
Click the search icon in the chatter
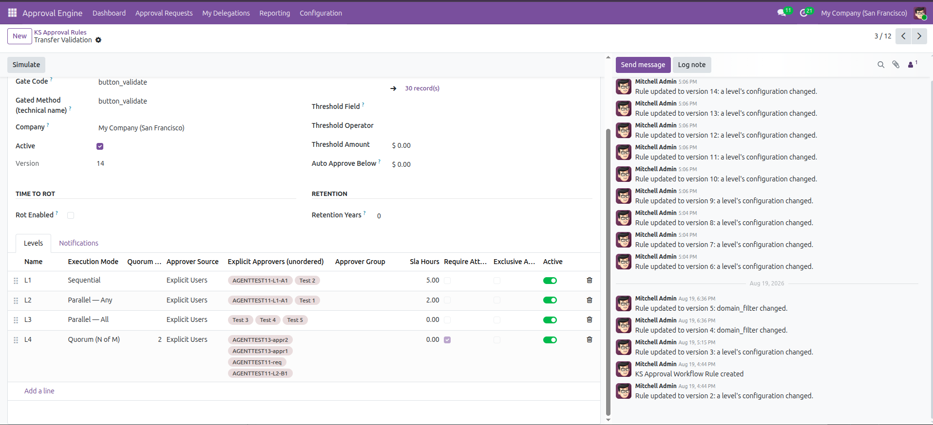point(881,65)
